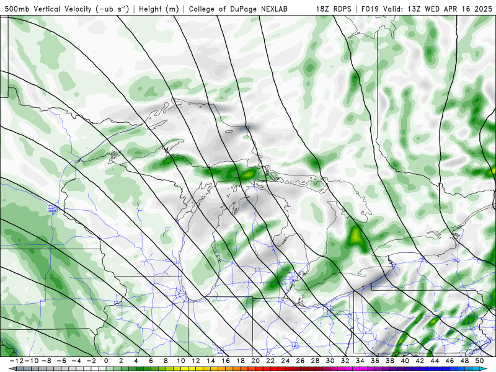
Task: Click the '-4' value on color scale
Action: pos(76,361)
